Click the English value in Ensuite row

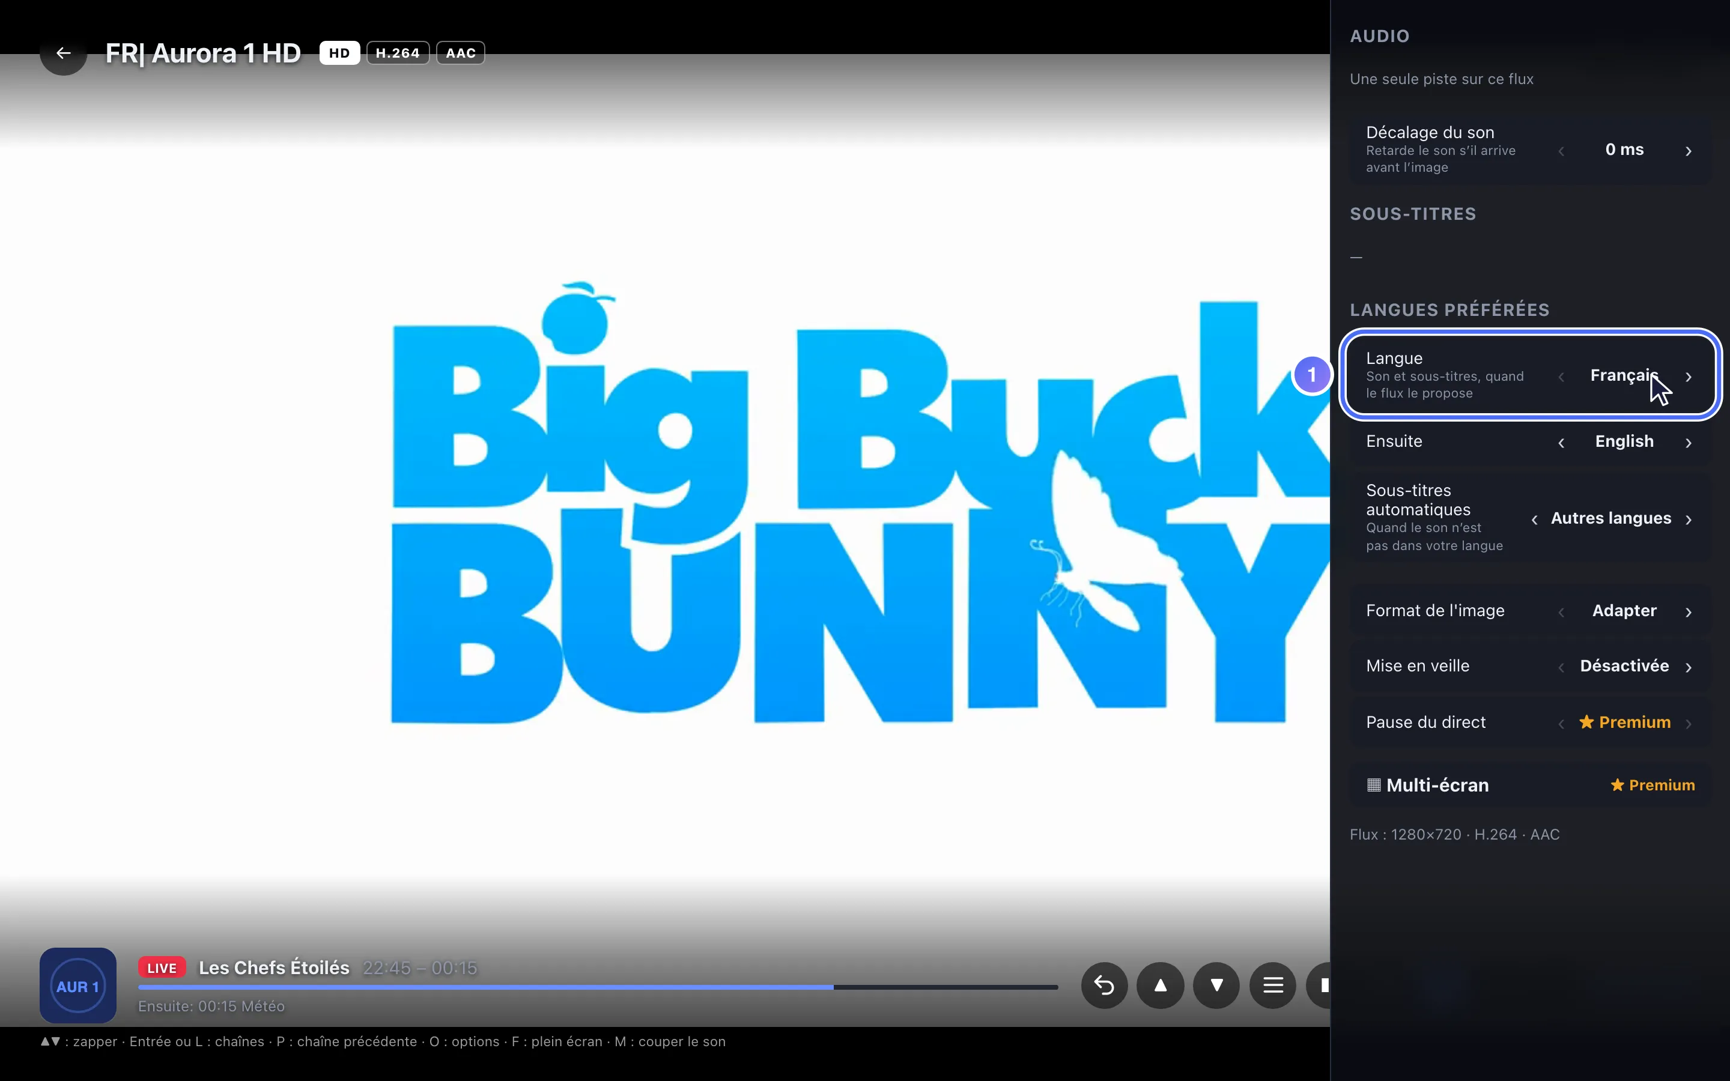tap(1624, 441)
